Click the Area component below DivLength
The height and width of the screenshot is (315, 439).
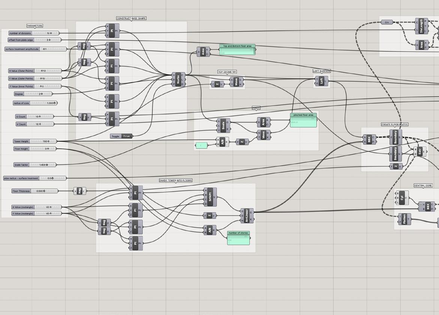click(422, 45)
